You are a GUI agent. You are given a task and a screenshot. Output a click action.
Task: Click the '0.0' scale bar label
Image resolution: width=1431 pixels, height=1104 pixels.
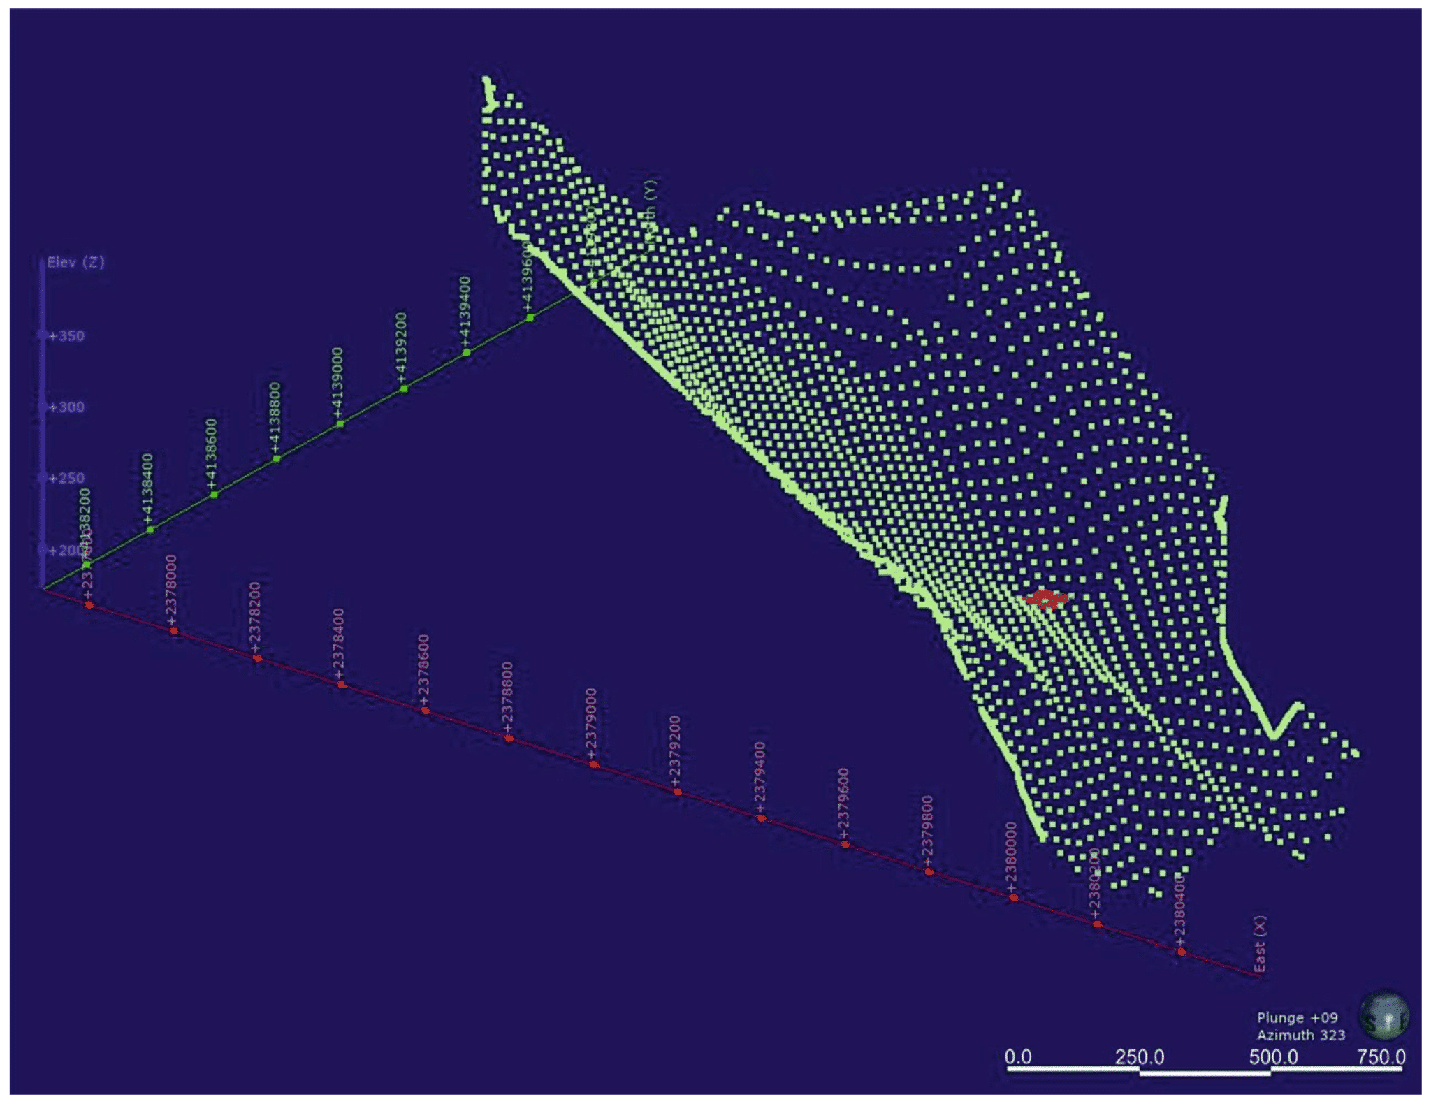pyautogui.click(x=1018, y=1056)
